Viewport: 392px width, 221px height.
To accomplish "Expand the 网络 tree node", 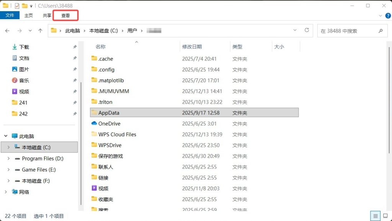I will [6, 192].
